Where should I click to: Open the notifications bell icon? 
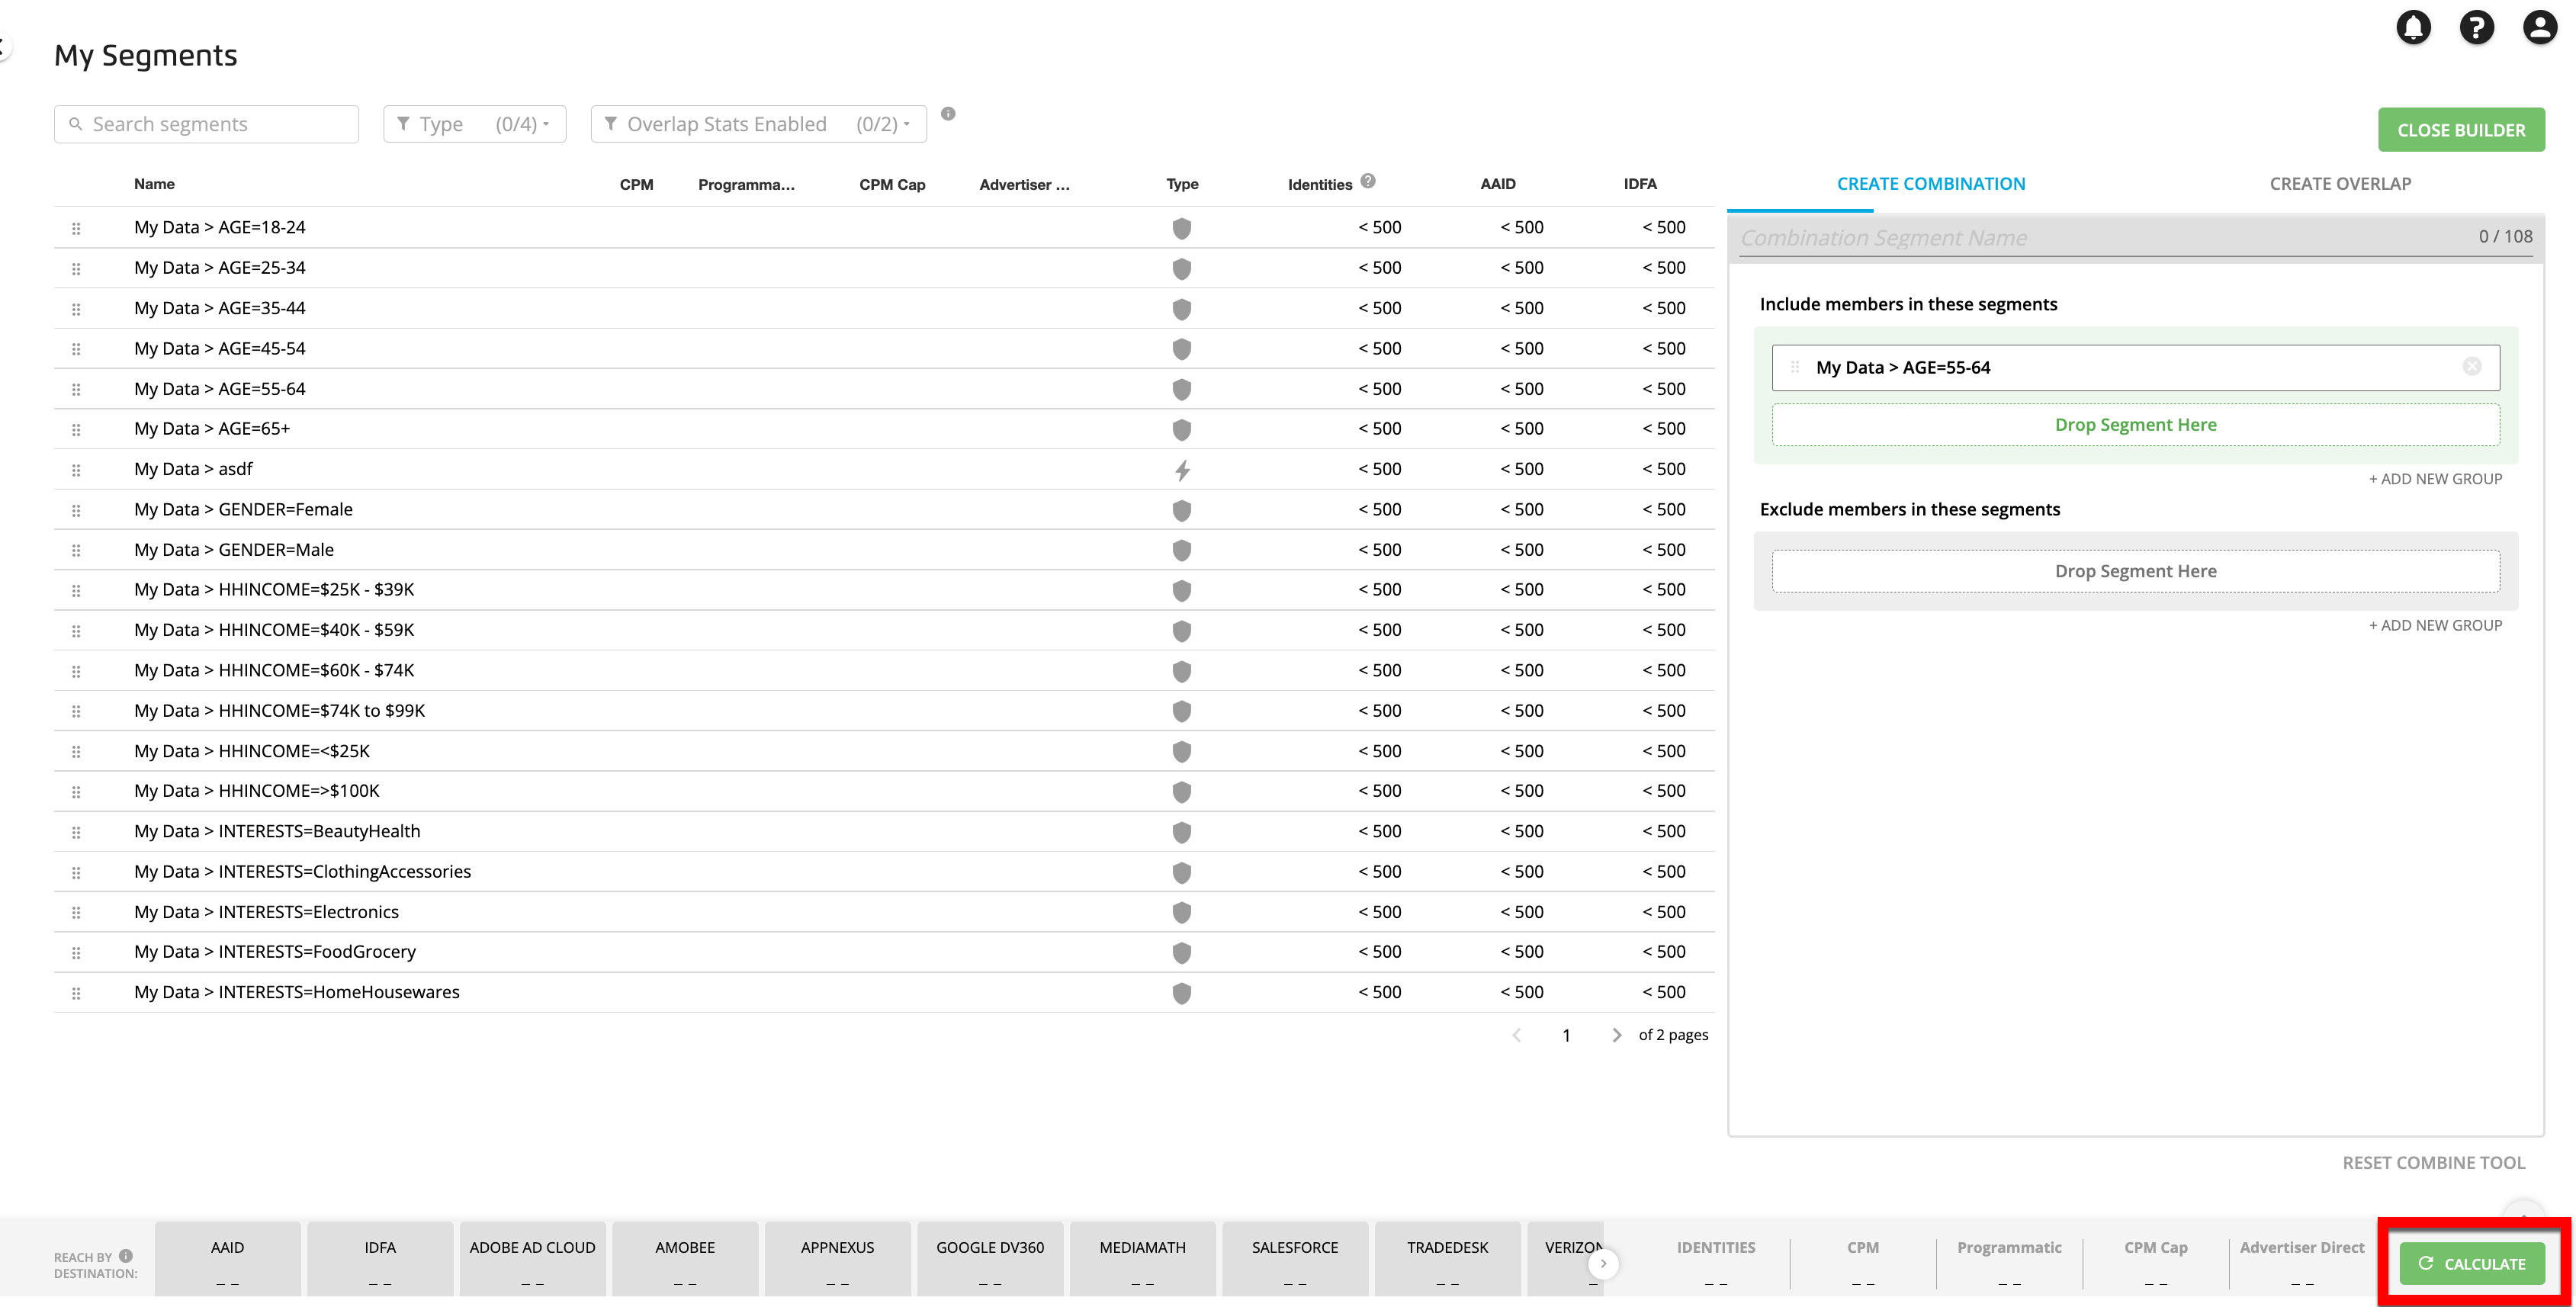pyautogui.click(x=2413, y=27)
